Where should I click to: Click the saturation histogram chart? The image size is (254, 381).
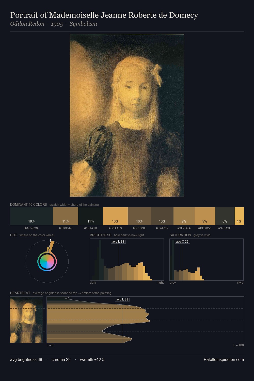pyautogui.click(x=207, y=260)
